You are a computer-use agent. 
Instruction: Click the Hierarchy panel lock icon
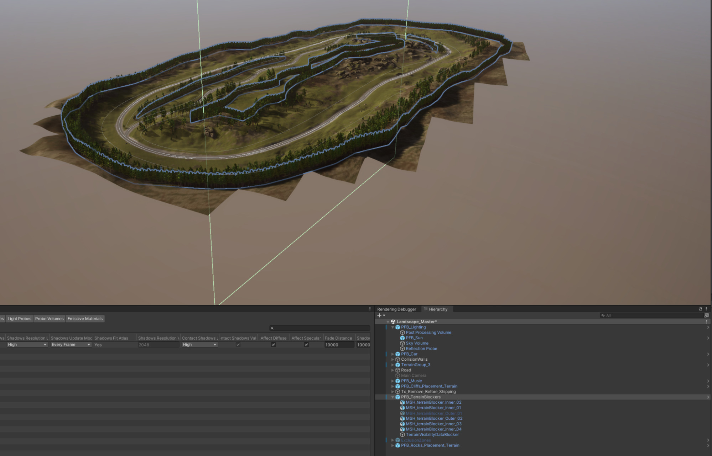[700, 309]
